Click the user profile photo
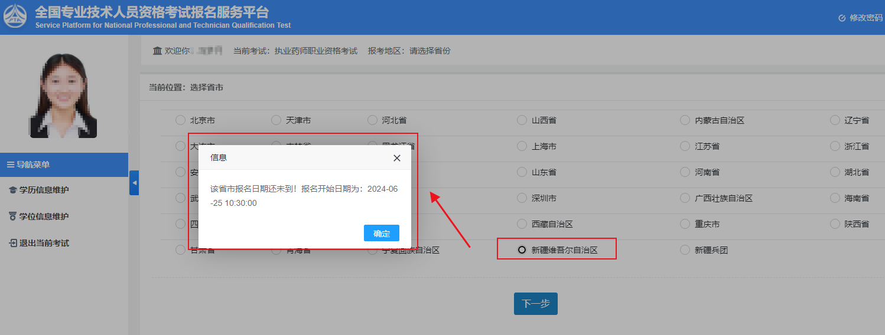885x335 pixels. coord(63,96)
